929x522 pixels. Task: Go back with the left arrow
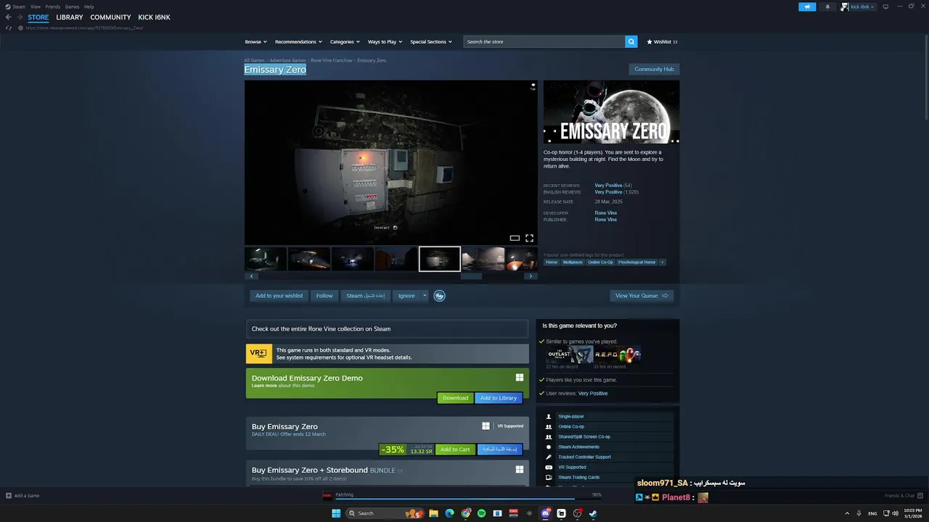coord(9,17)
